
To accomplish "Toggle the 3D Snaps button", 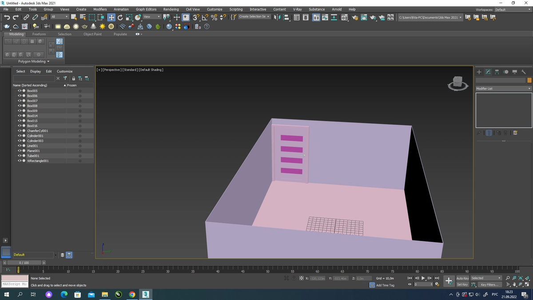I will (x=196, y=17).
